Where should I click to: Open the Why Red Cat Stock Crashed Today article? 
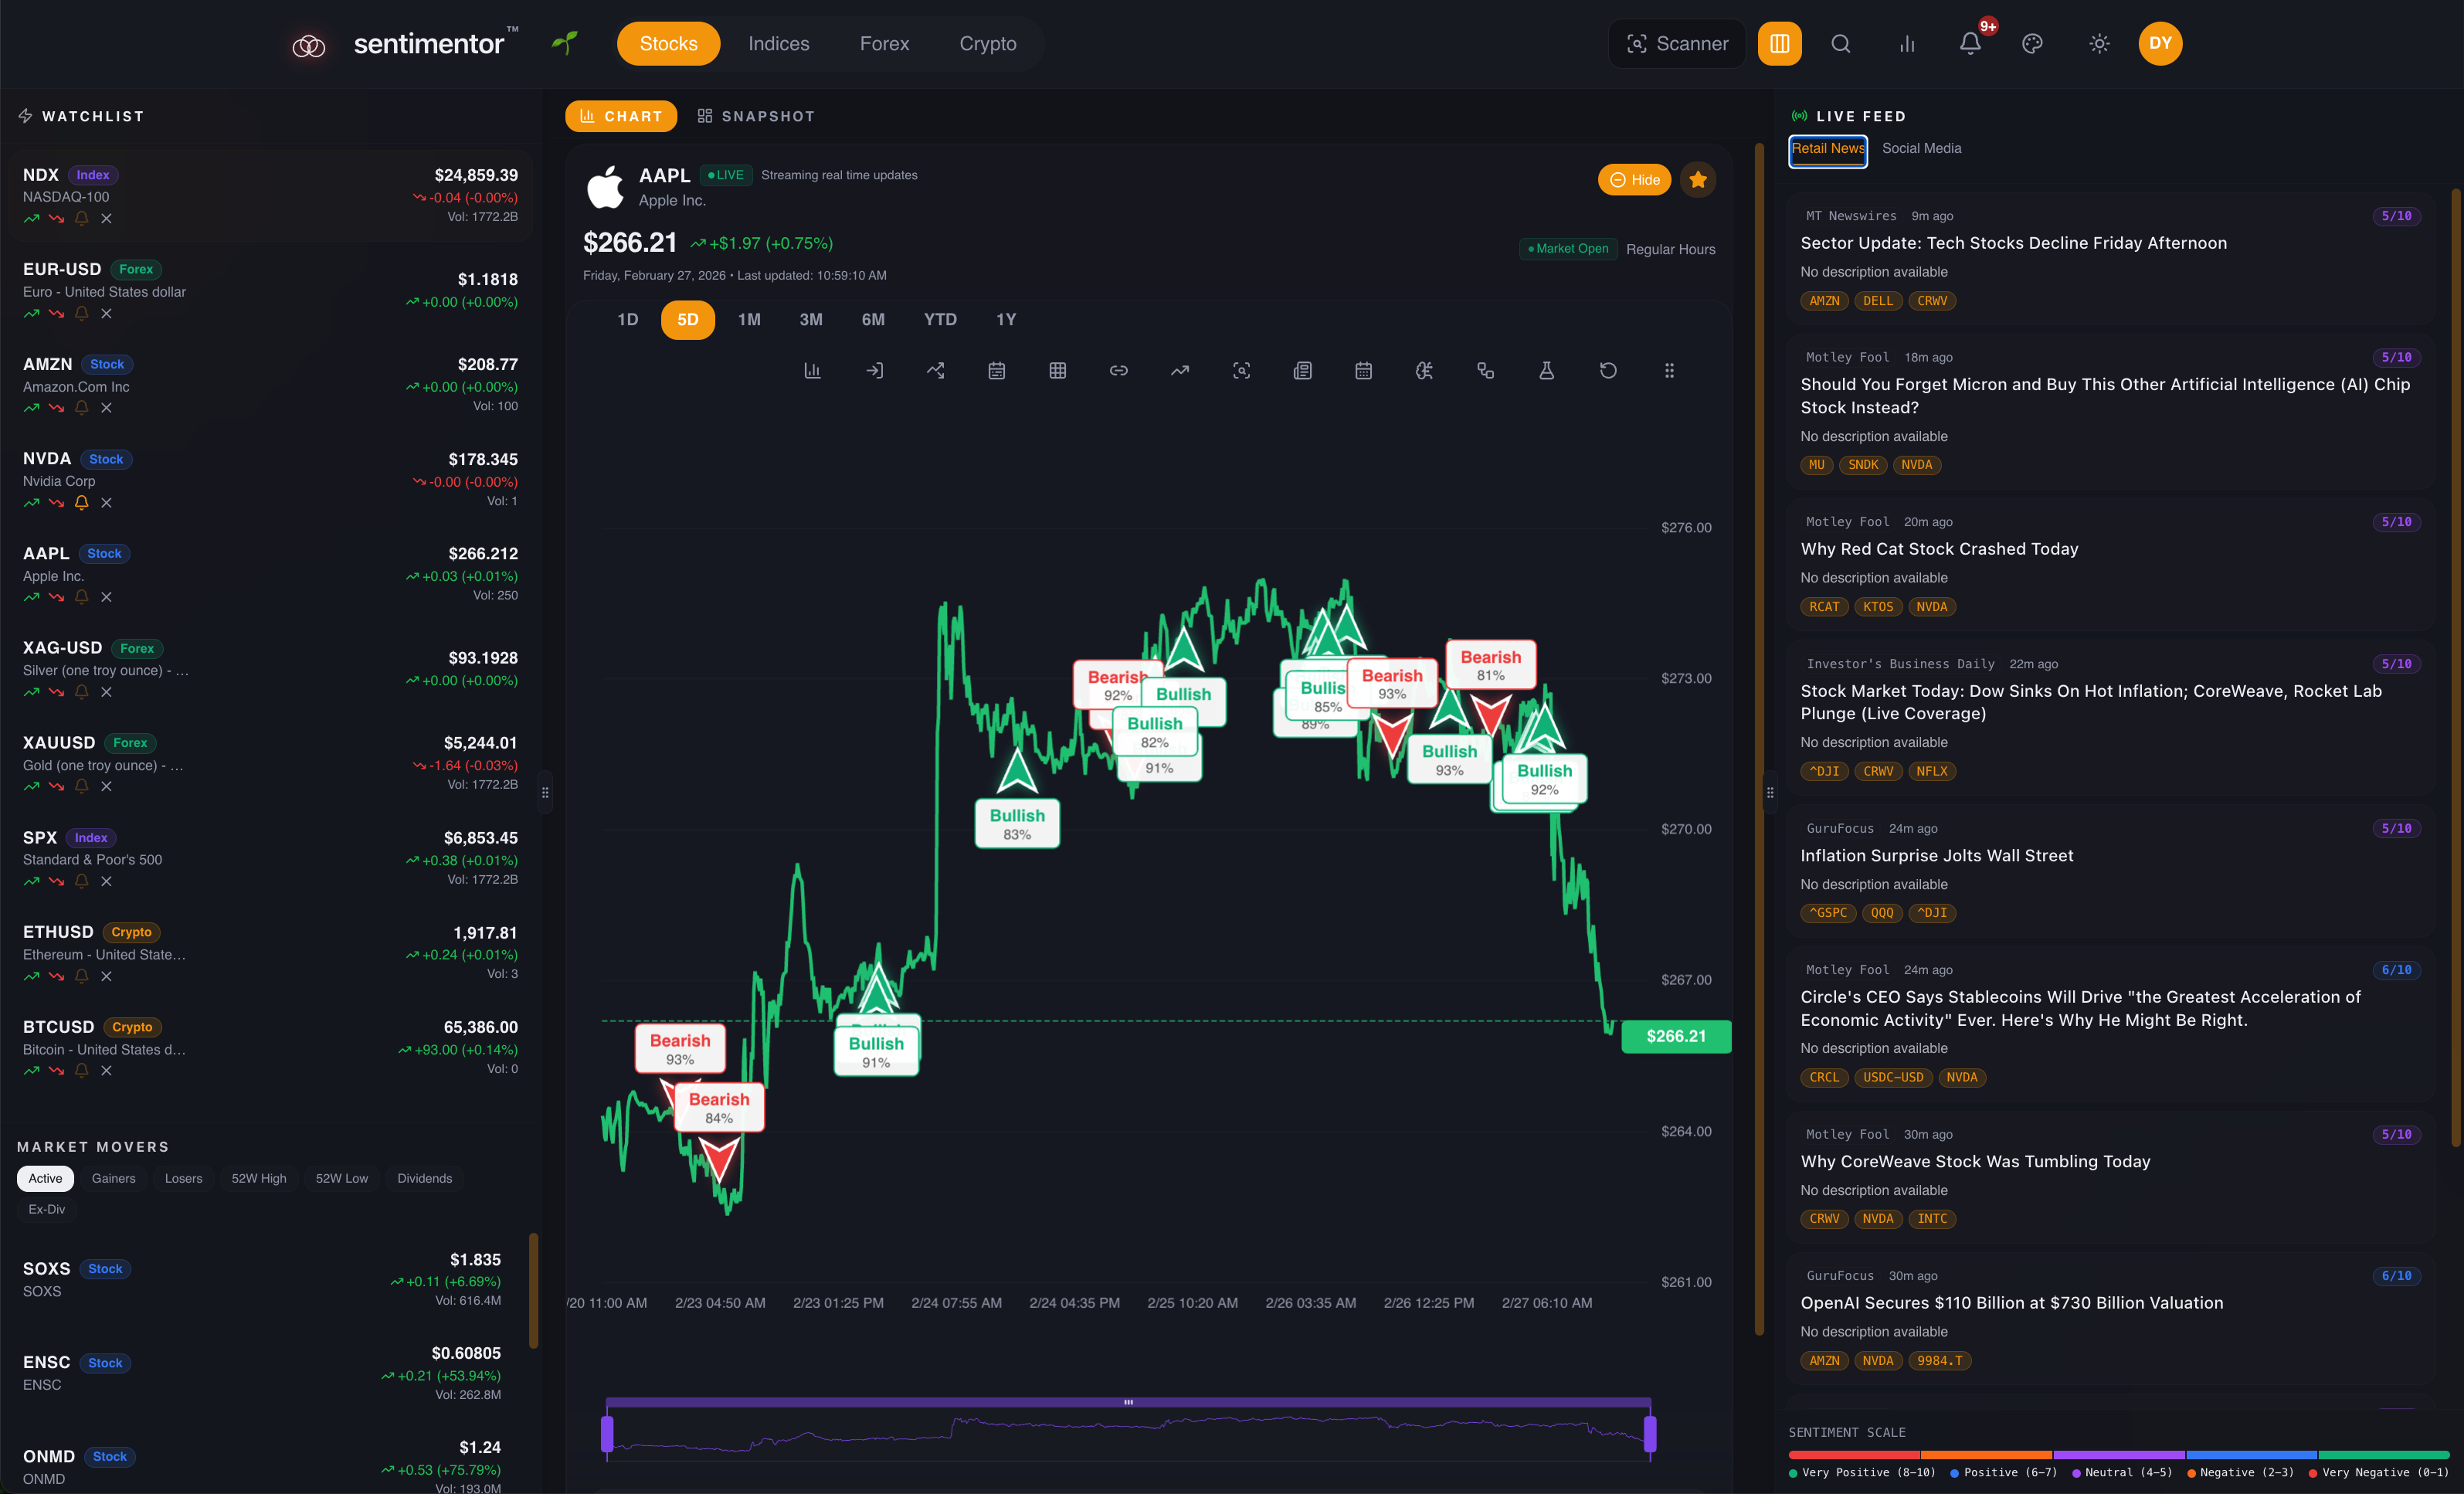click(x=1938, y=548)
